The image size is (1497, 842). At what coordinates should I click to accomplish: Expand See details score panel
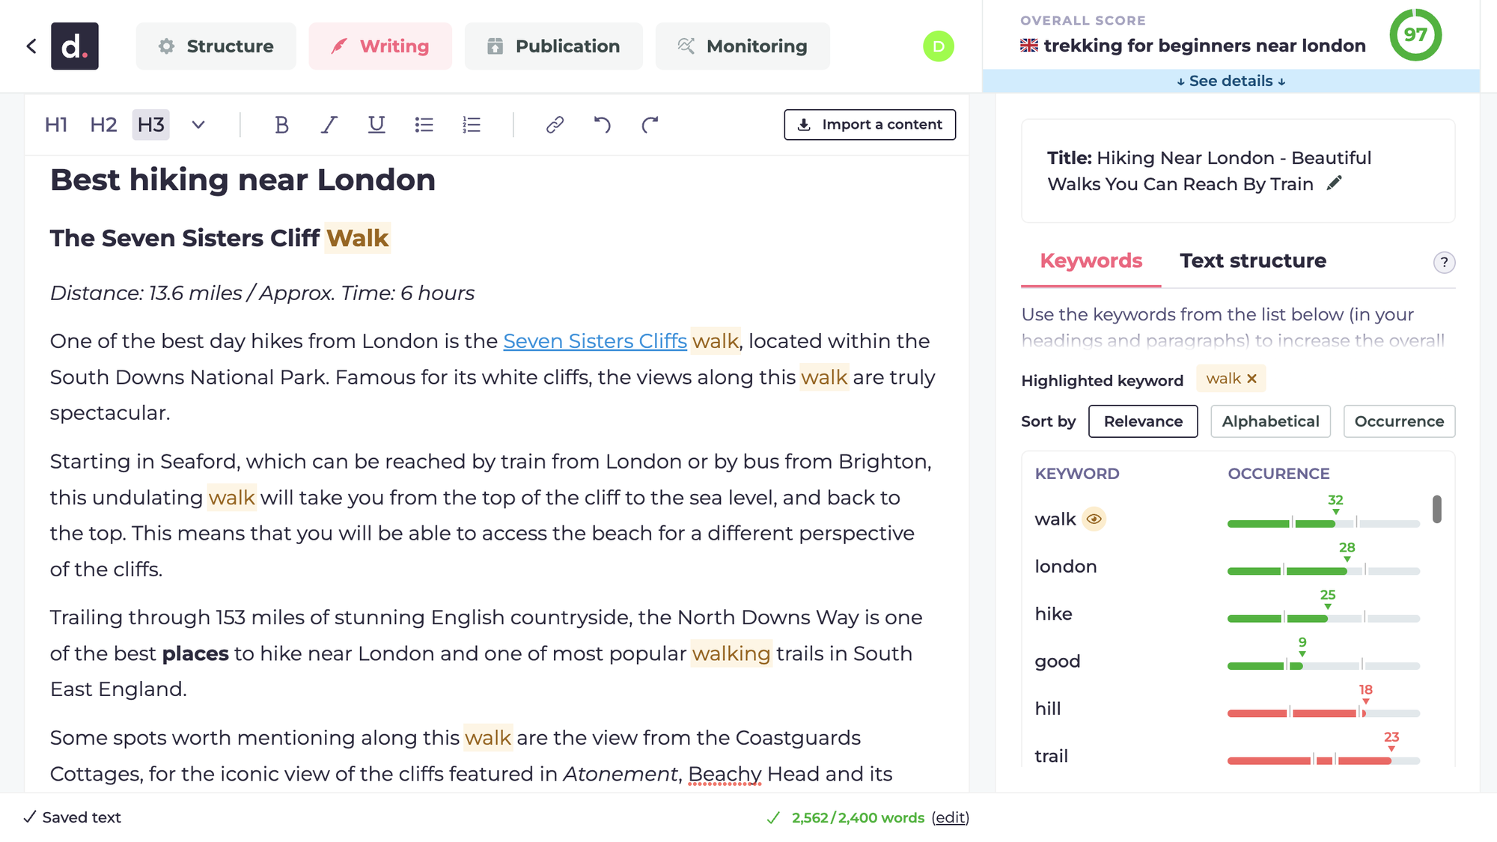click(1231, 80)
